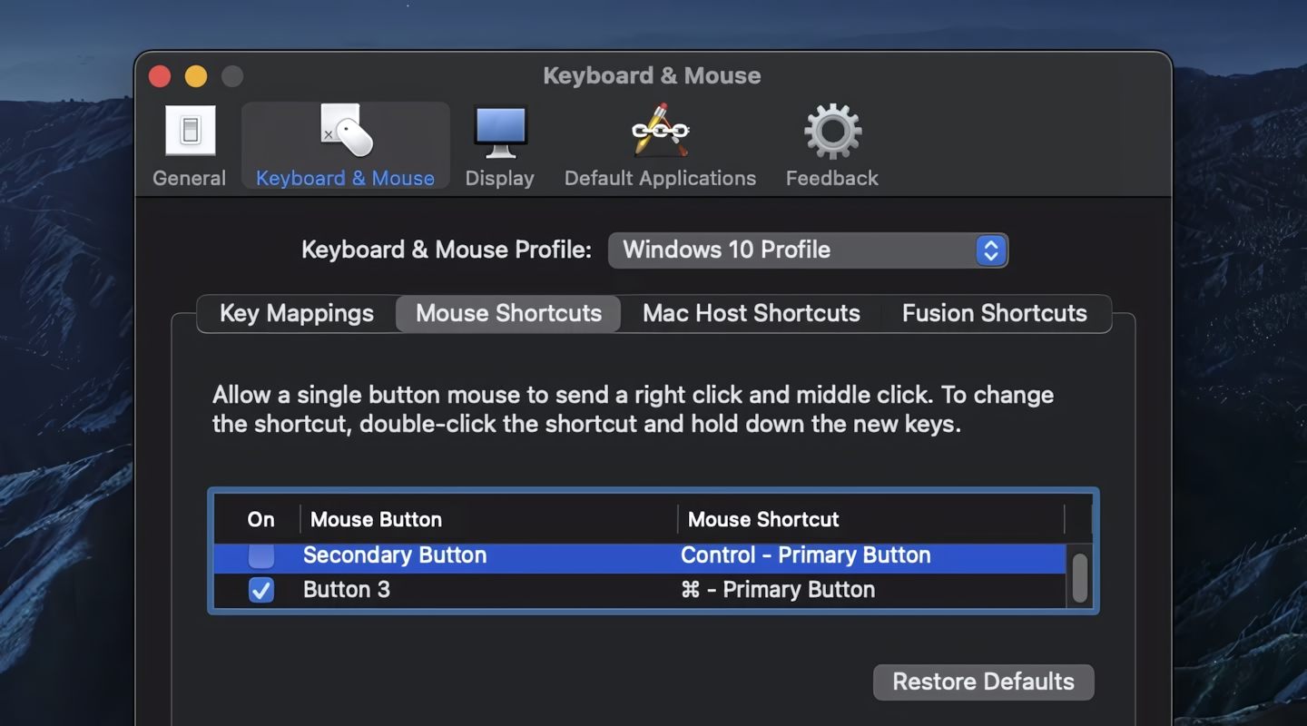Screen dimensions: 1307x726
Task: Click the shortcuts list vertical scrollbar
Action: click(x=1079, y=577)
